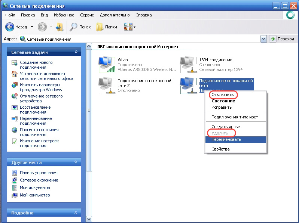Open the Правка menu
299x223 pixels.
tap(28, 15)
